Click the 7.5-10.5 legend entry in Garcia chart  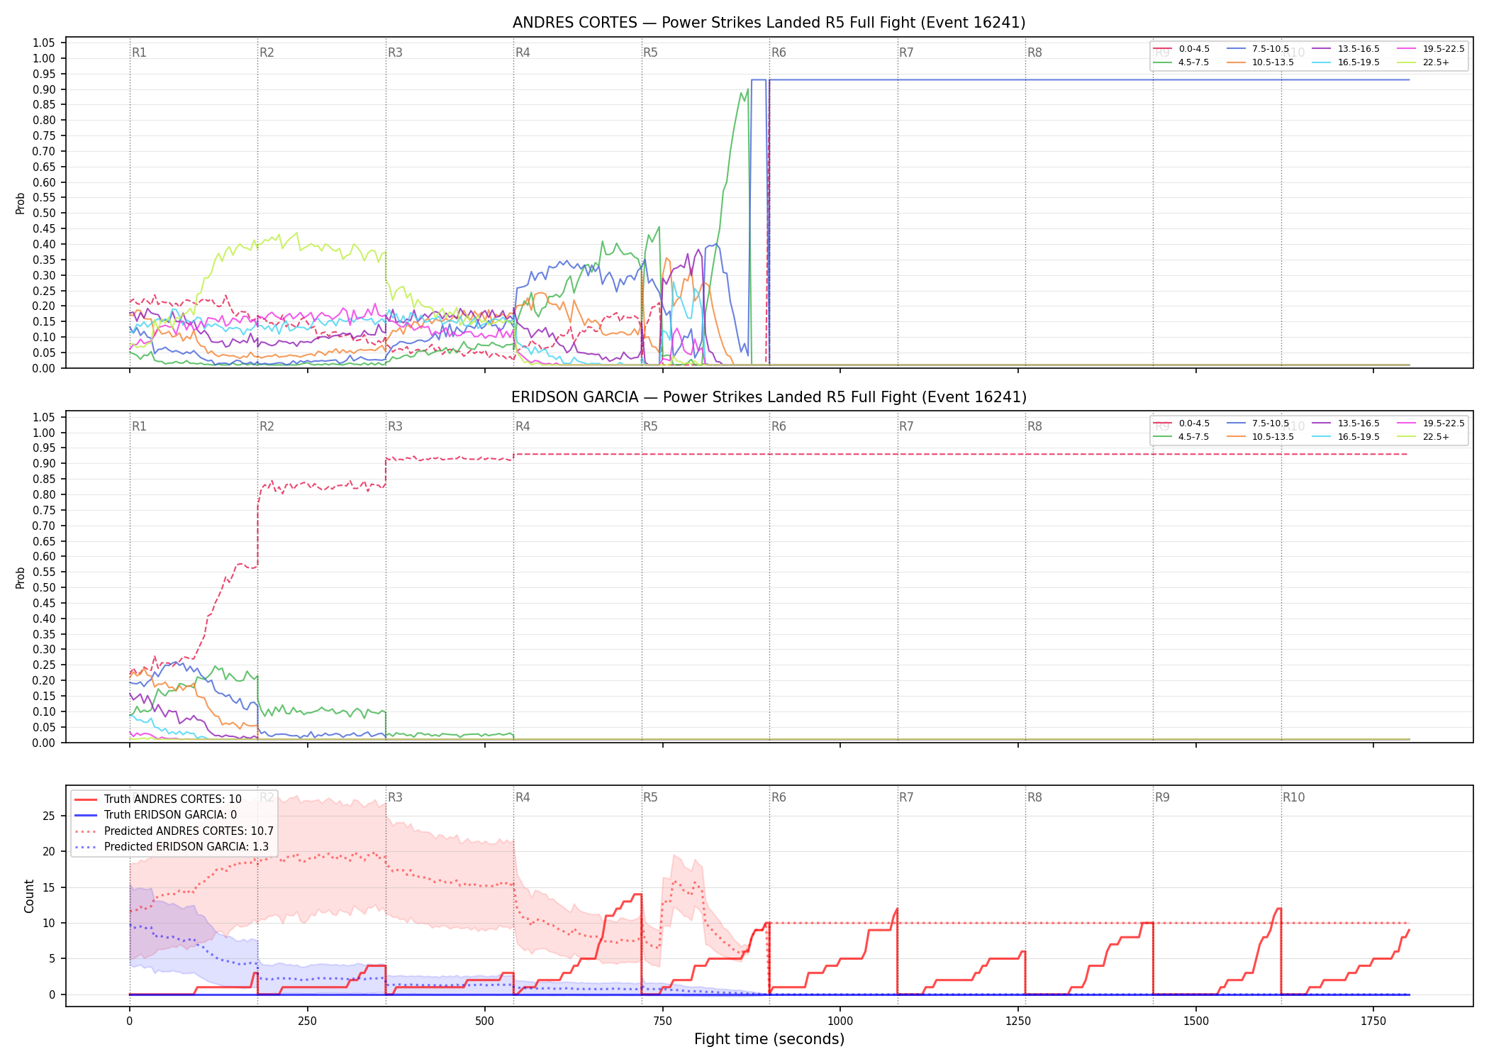point(1258,423)
